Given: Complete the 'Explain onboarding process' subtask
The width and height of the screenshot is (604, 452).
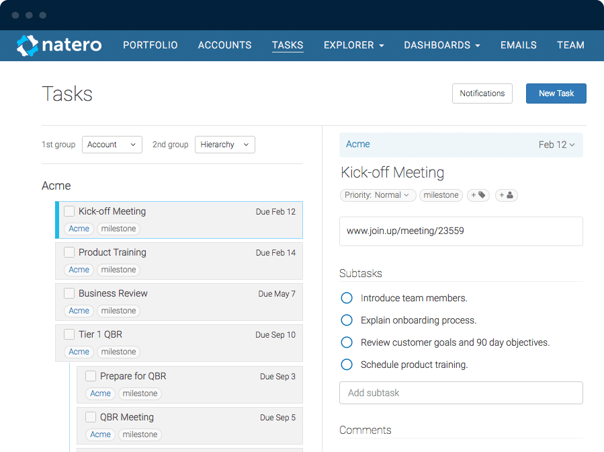Looking at the screenshot, I should click(347, 320).
